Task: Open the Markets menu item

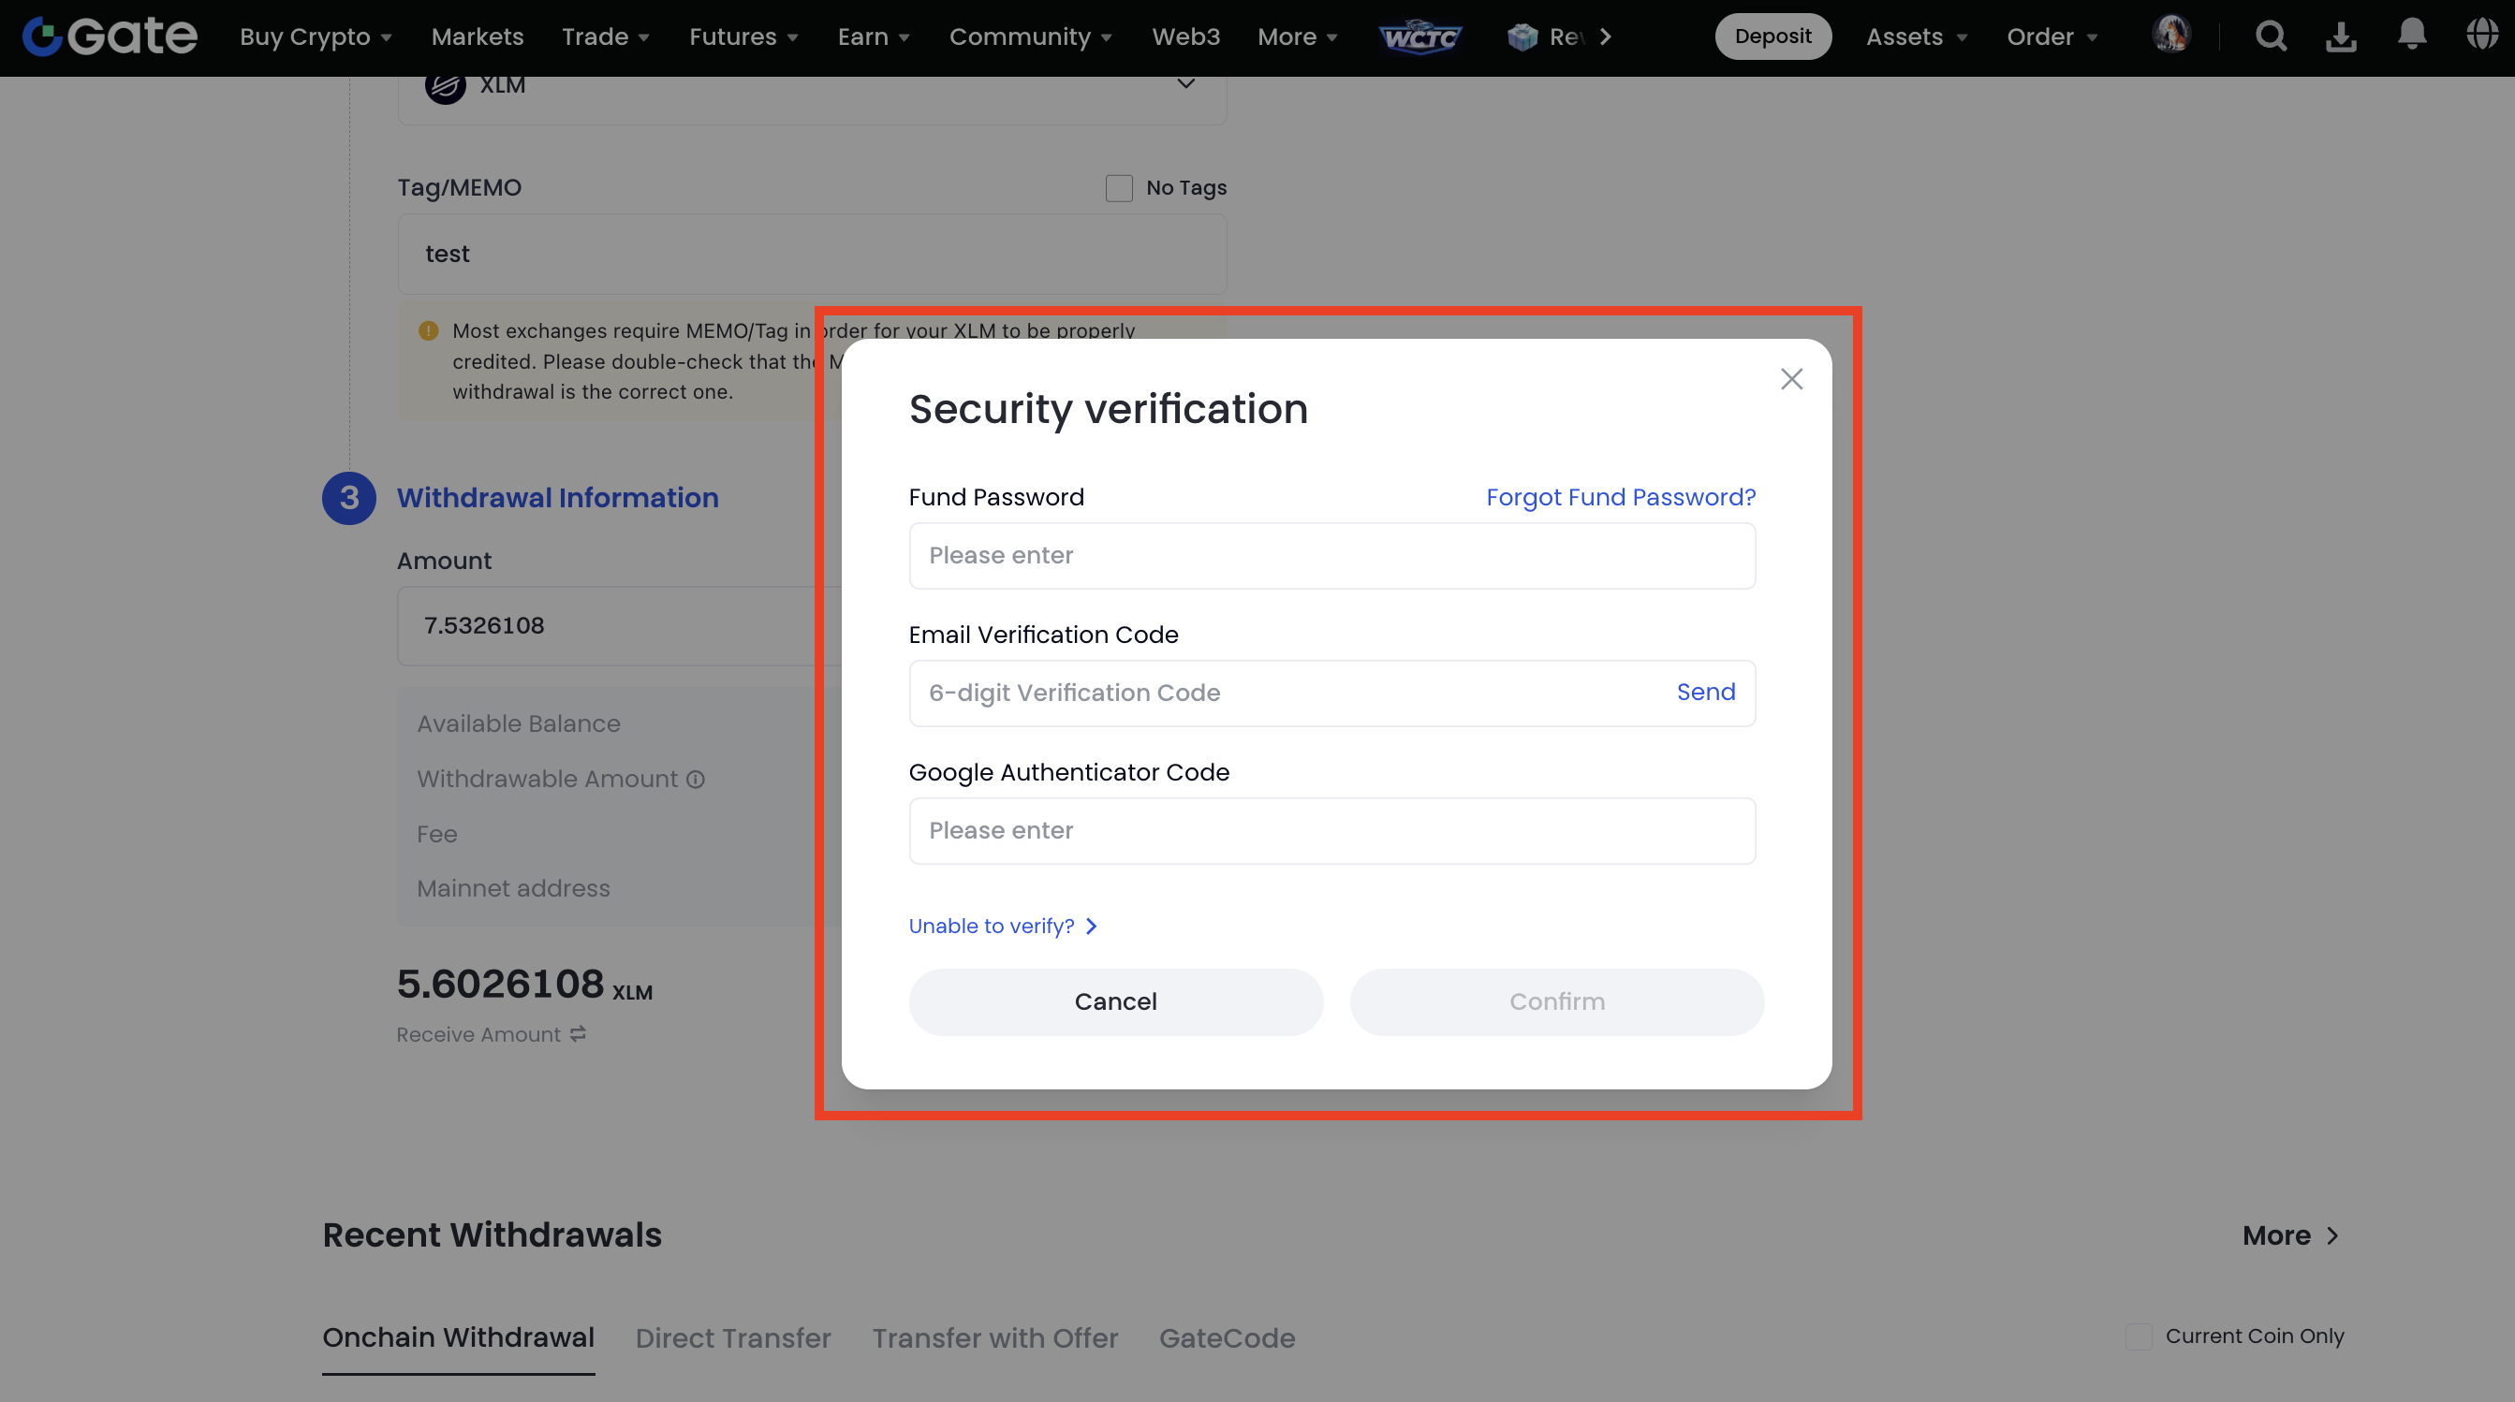Action: coord(478,37)
